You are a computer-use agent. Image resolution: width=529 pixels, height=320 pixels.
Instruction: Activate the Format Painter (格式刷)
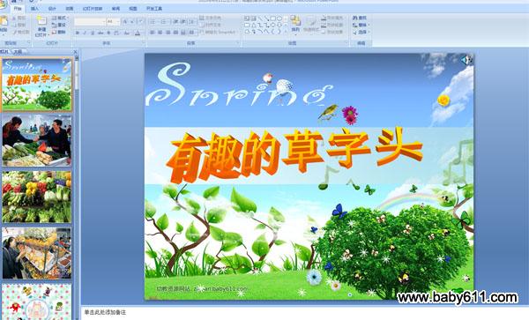point(21,33)
